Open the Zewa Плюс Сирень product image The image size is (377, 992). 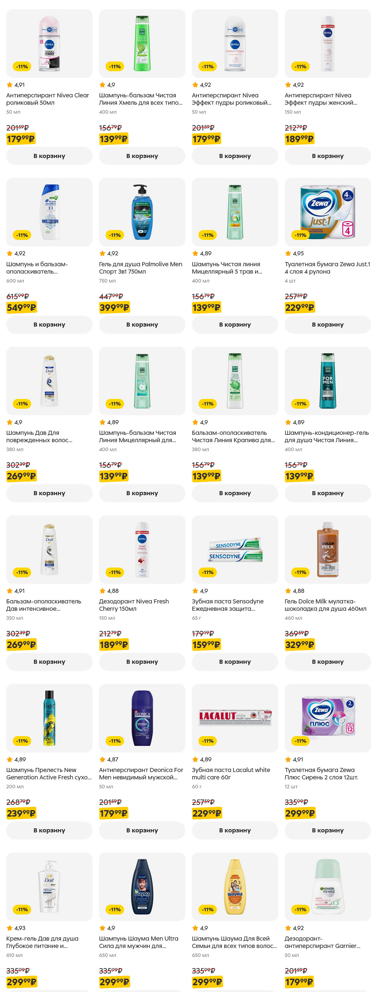click(327, 718)
